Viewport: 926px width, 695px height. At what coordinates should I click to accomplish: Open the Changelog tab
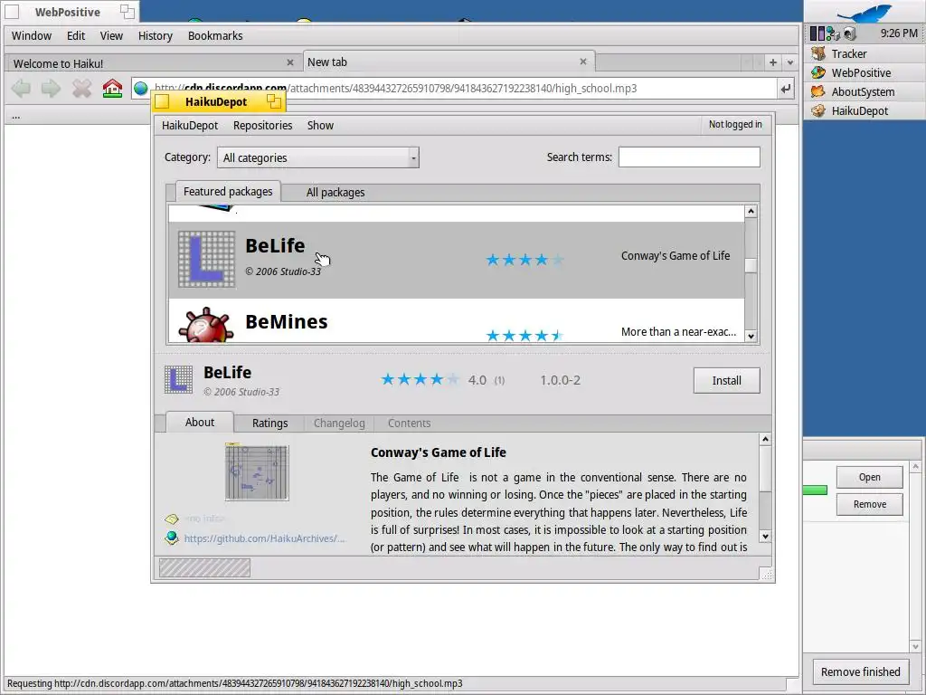pos(339,424)
